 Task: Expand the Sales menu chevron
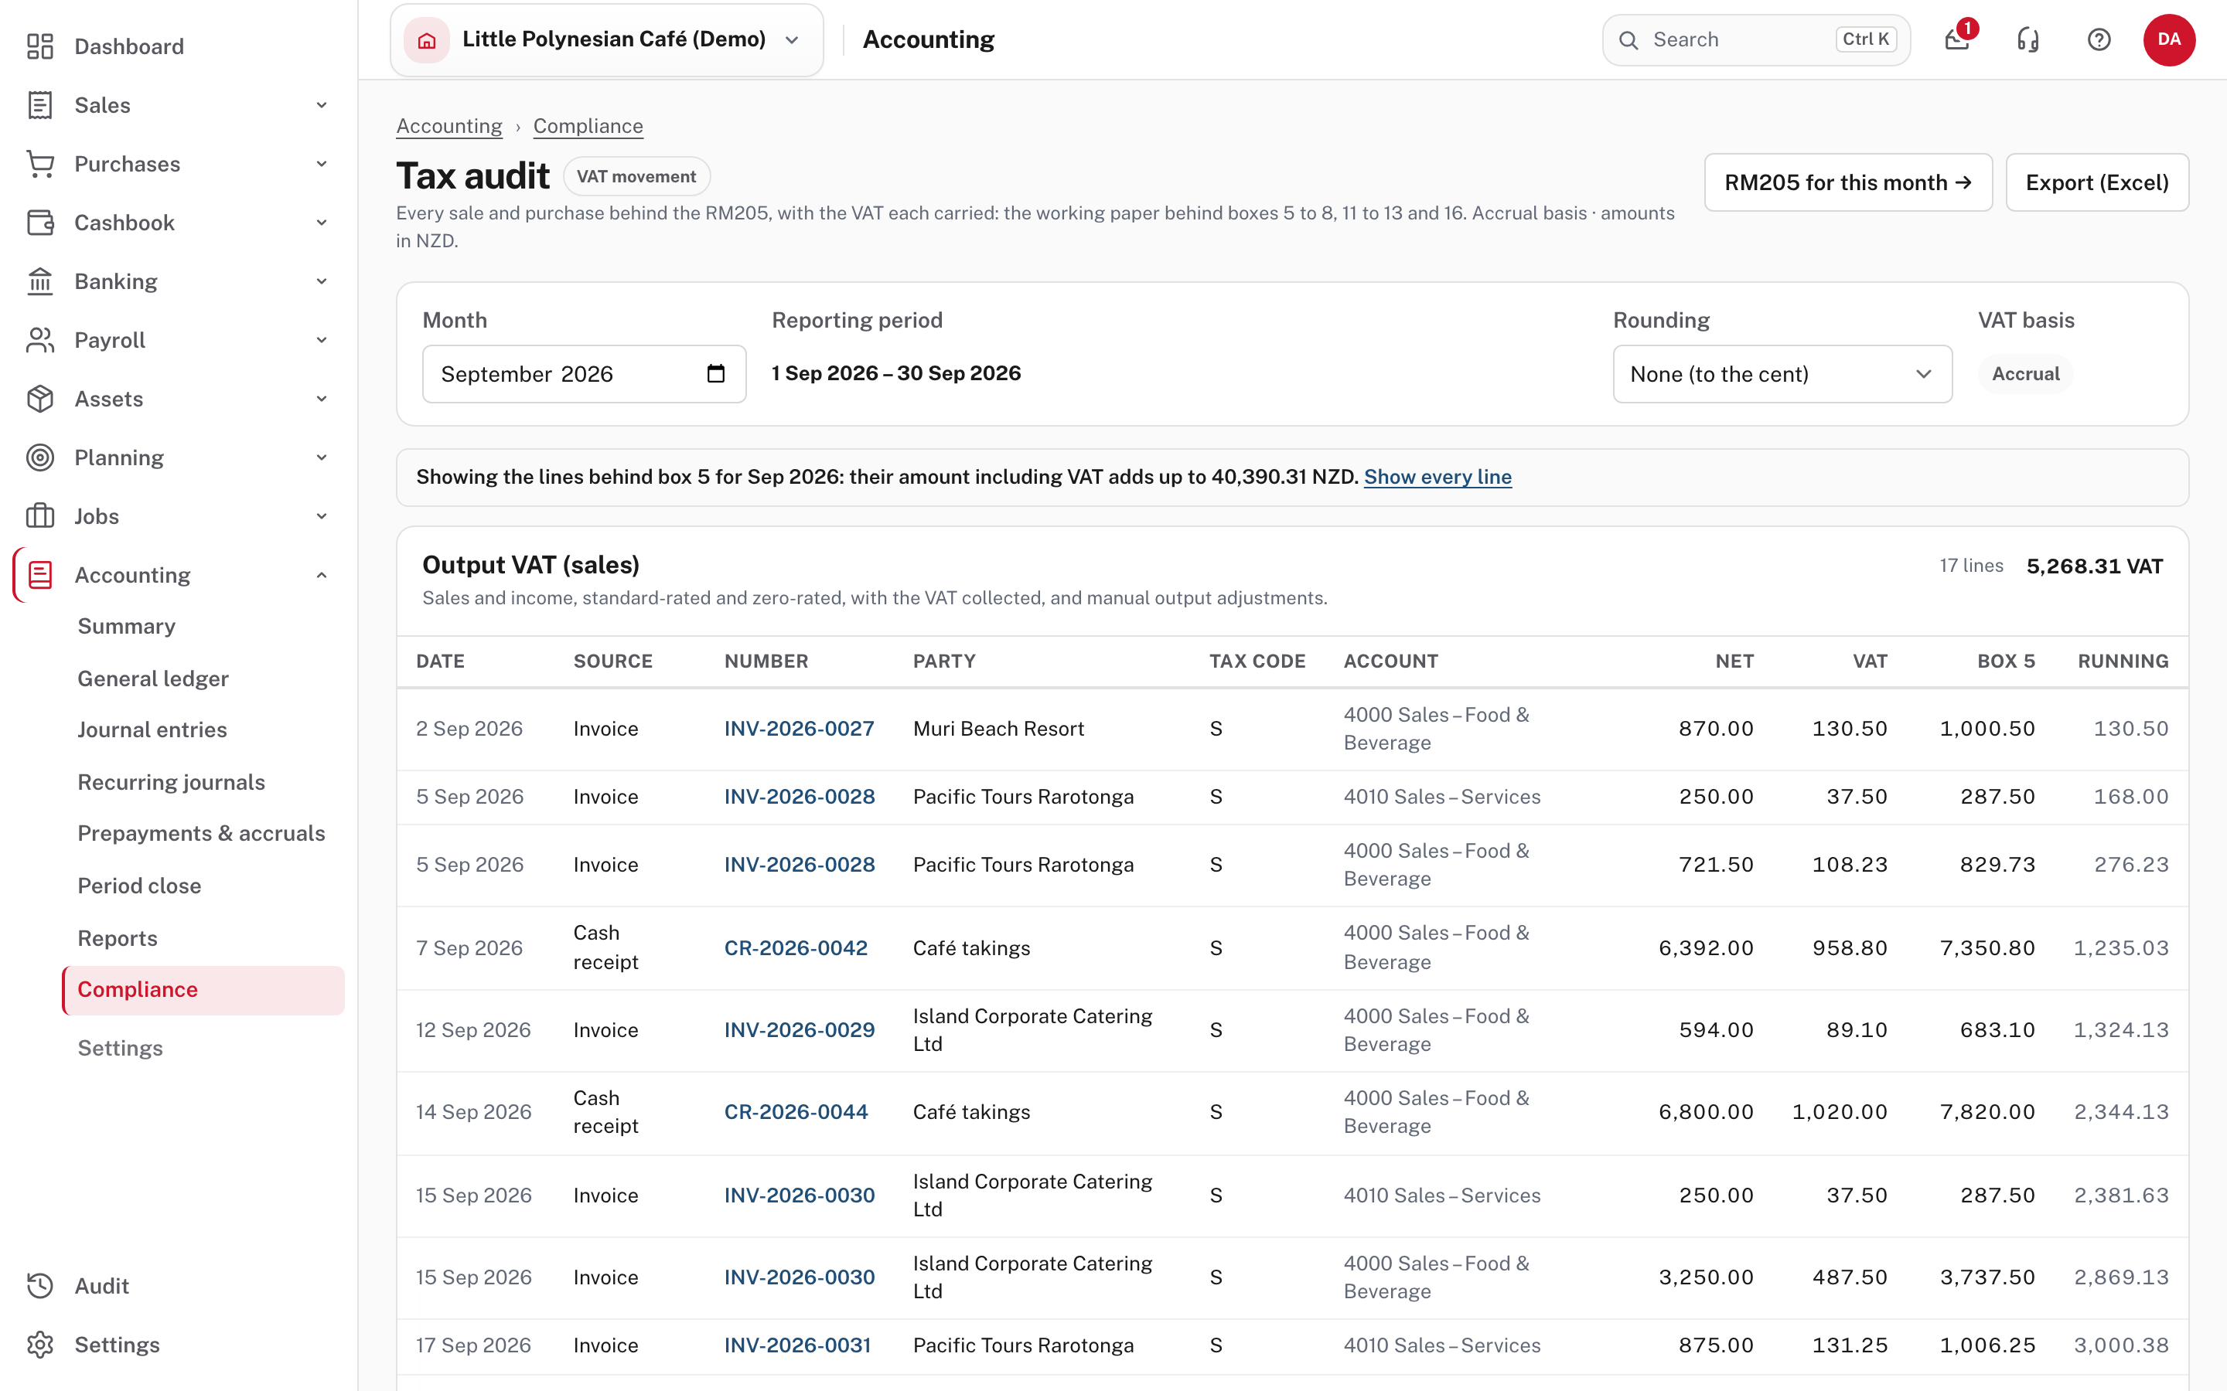click(321, 105)
